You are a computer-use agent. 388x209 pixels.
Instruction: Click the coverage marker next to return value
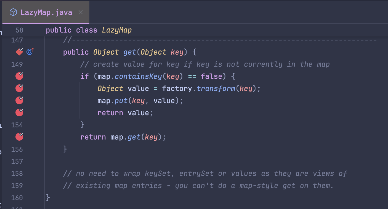pyautogui.click(x=19, y=112)
